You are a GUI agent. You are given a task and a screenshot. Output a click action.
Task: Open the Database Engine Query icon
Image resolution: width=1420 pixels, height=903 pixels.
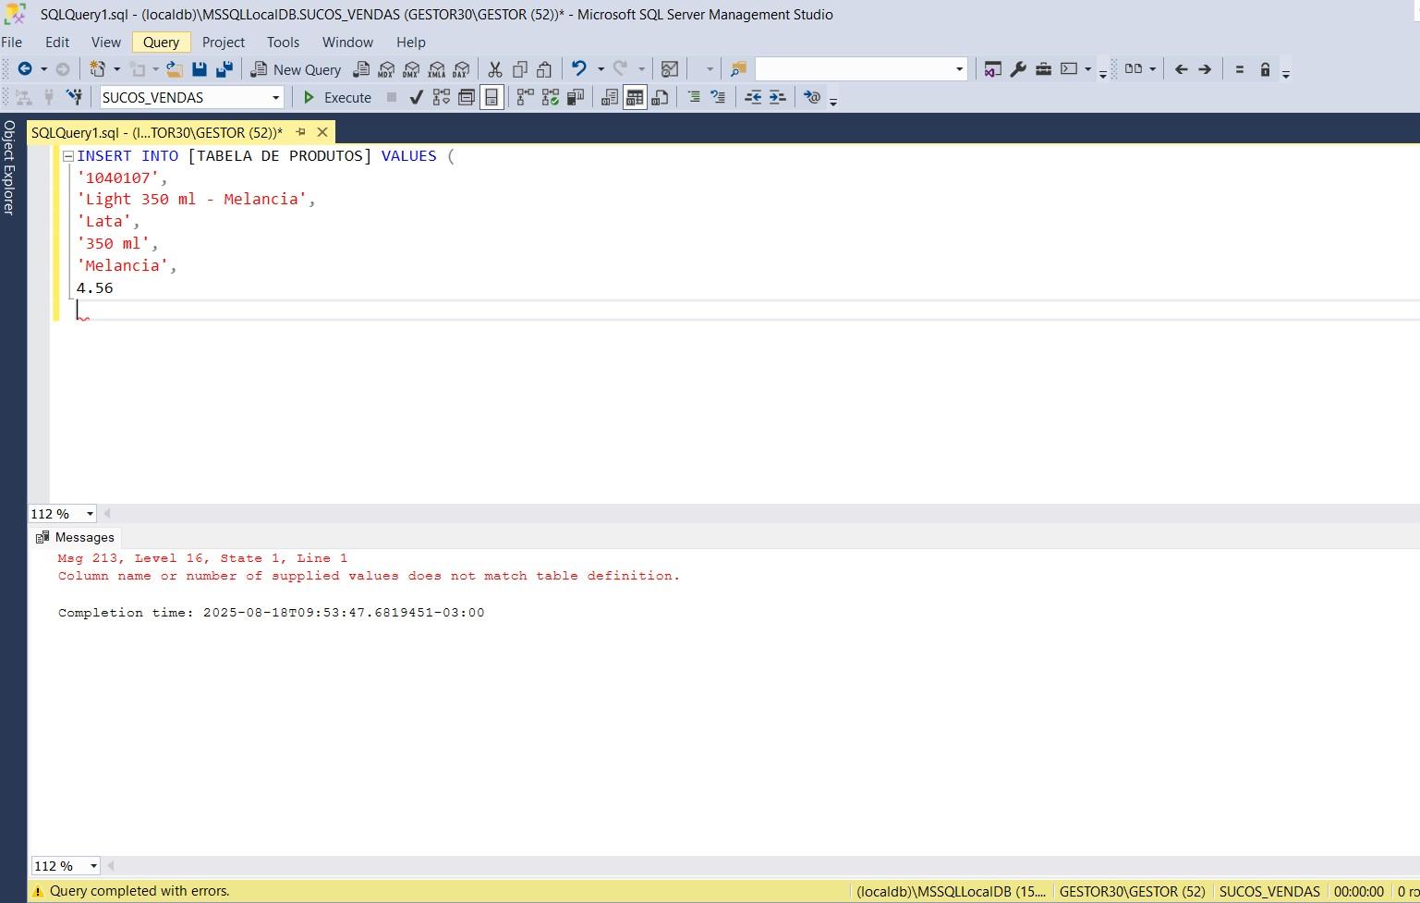pyautogui.click(x=361, y=69)
